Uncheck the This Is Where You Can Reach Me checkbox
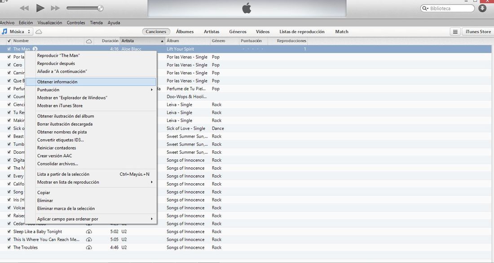The width and height of the screenshot is (494, 263). pos(9,239)
